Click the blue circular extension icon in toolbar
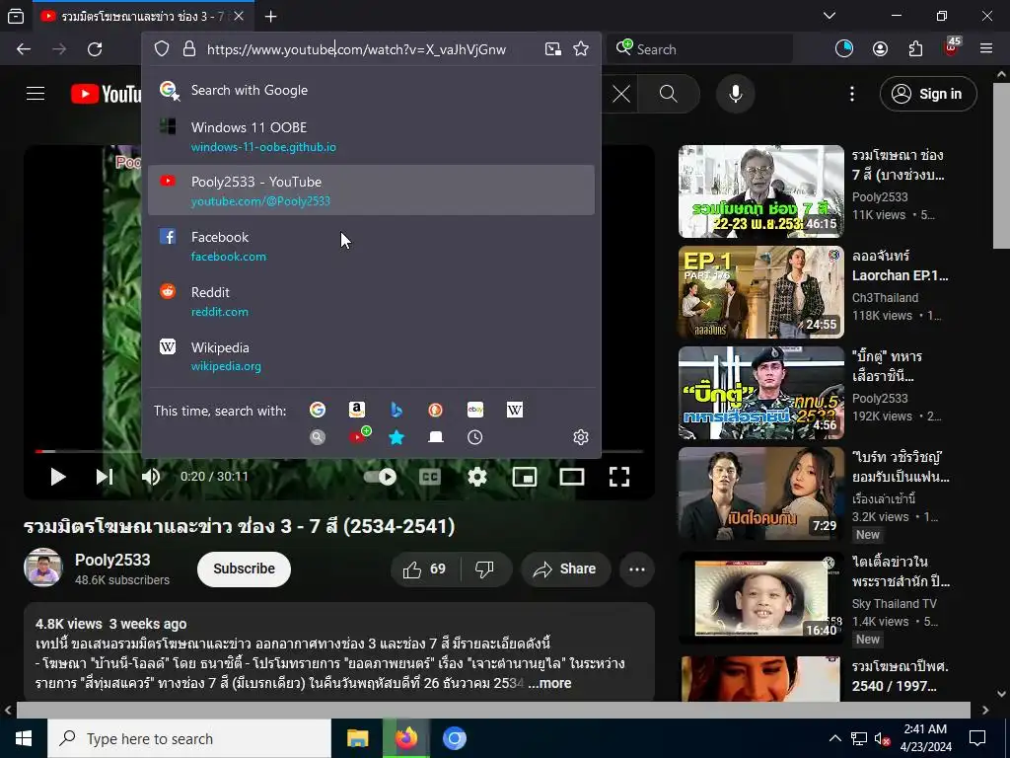Image resolution: width=1010 pixels, height=758 pixels. [844, 49]
